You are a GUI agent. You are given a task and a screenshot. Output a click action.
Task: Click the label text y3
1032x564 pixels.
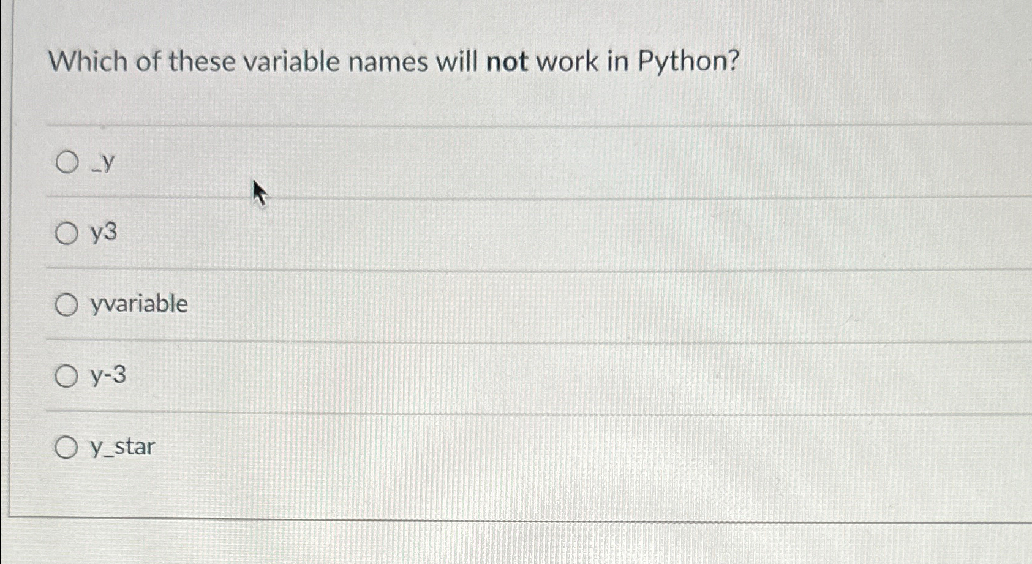coord(101,233)
